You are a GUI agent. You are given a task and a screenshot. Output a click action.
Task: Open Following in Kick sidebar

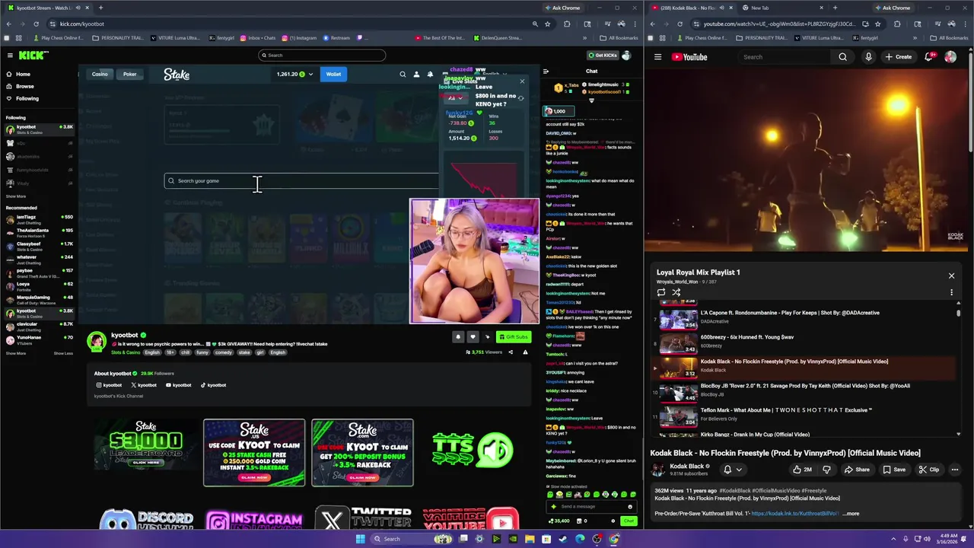click(x=27, y=98)
